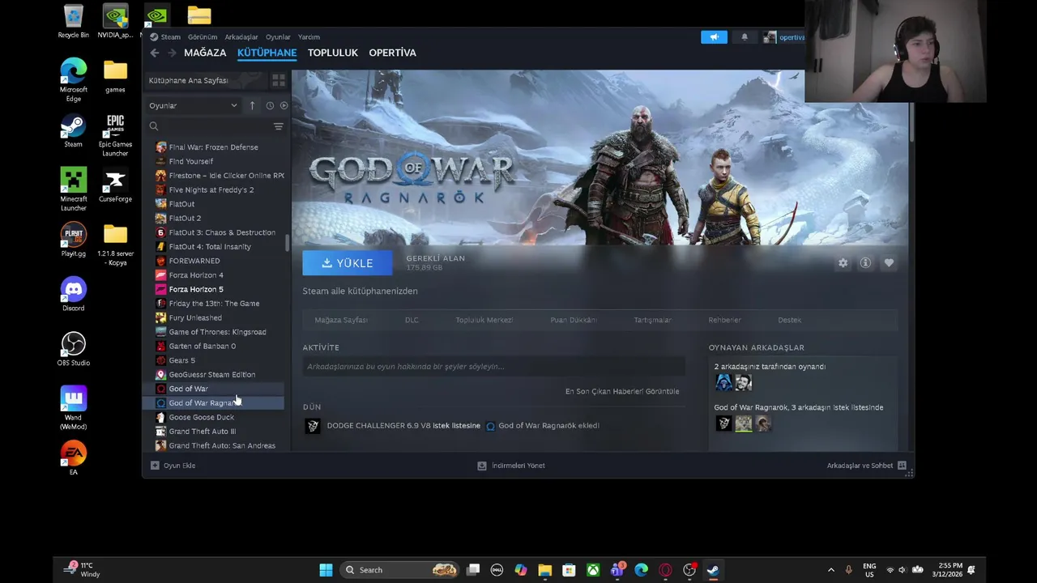Open the EA app desktop shortcut

click(73, 458)
